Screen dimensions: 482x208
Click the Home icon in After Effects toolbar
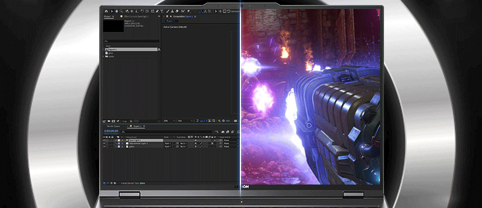[x=106, y=11]
